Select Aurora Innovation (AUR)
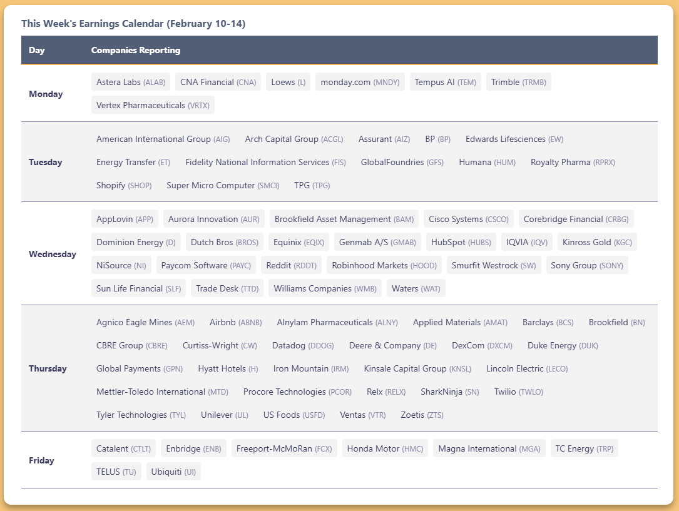679x511 pixels. tap(214, 219)
